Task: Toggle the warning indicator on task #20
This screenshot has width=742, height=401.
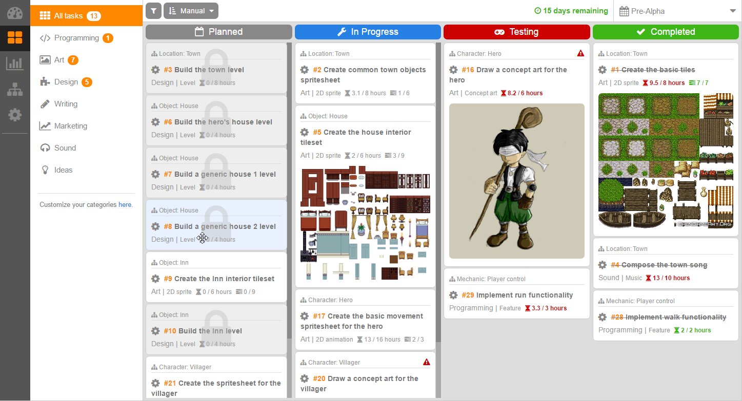Action: point(426,362)
